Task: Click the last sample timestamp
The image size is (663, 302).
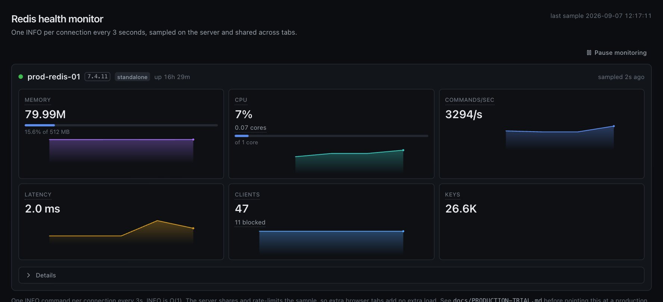Action: click(x=601, y=16)
